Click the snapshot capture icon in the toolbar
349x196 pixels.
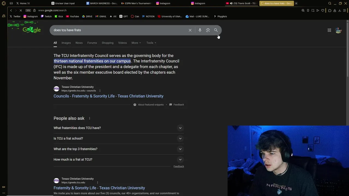click(313, 10)
